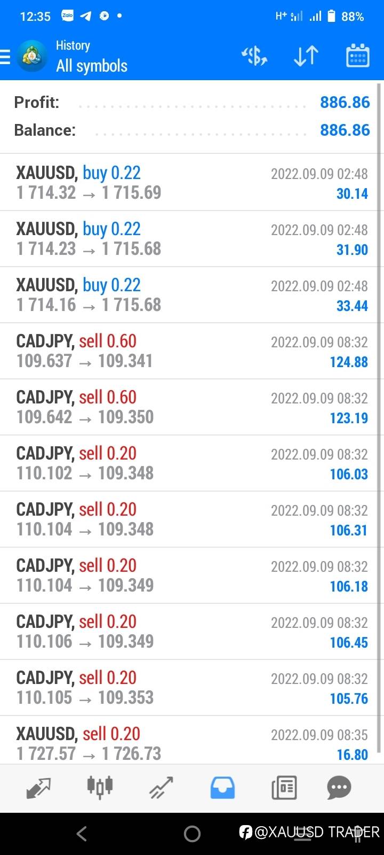The height and width of the screenshot is (855, 384).
Task: Tap the Profit total value 886.86
Action: [x=345, y=102]
